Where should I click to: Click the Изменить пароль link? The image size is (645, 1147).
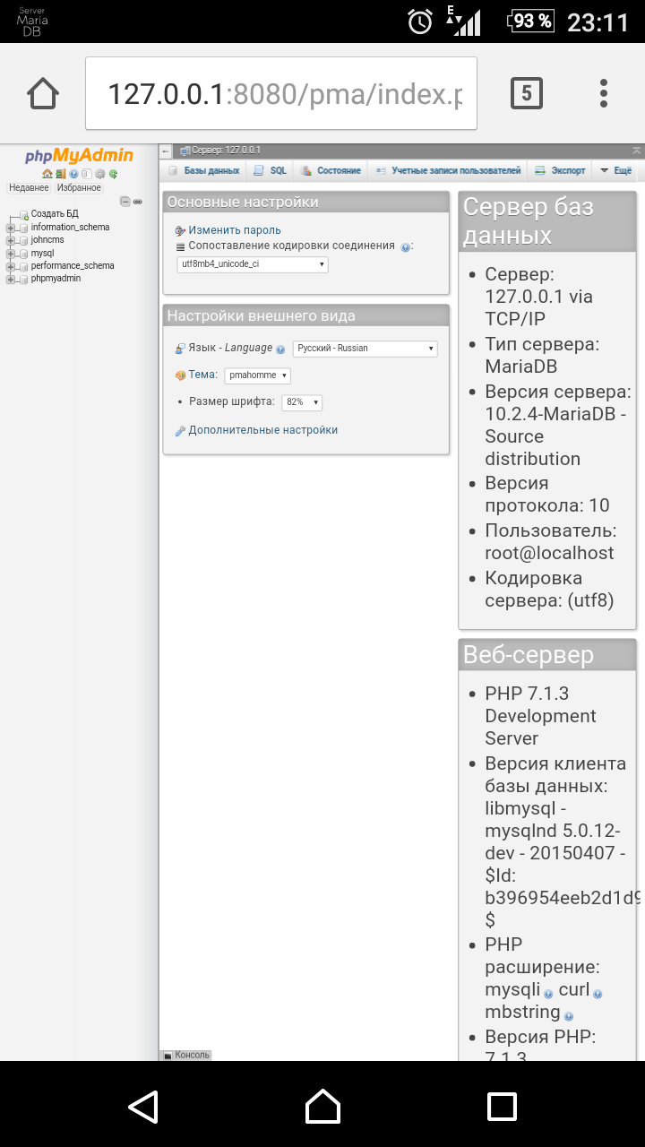tap(234, 230)
